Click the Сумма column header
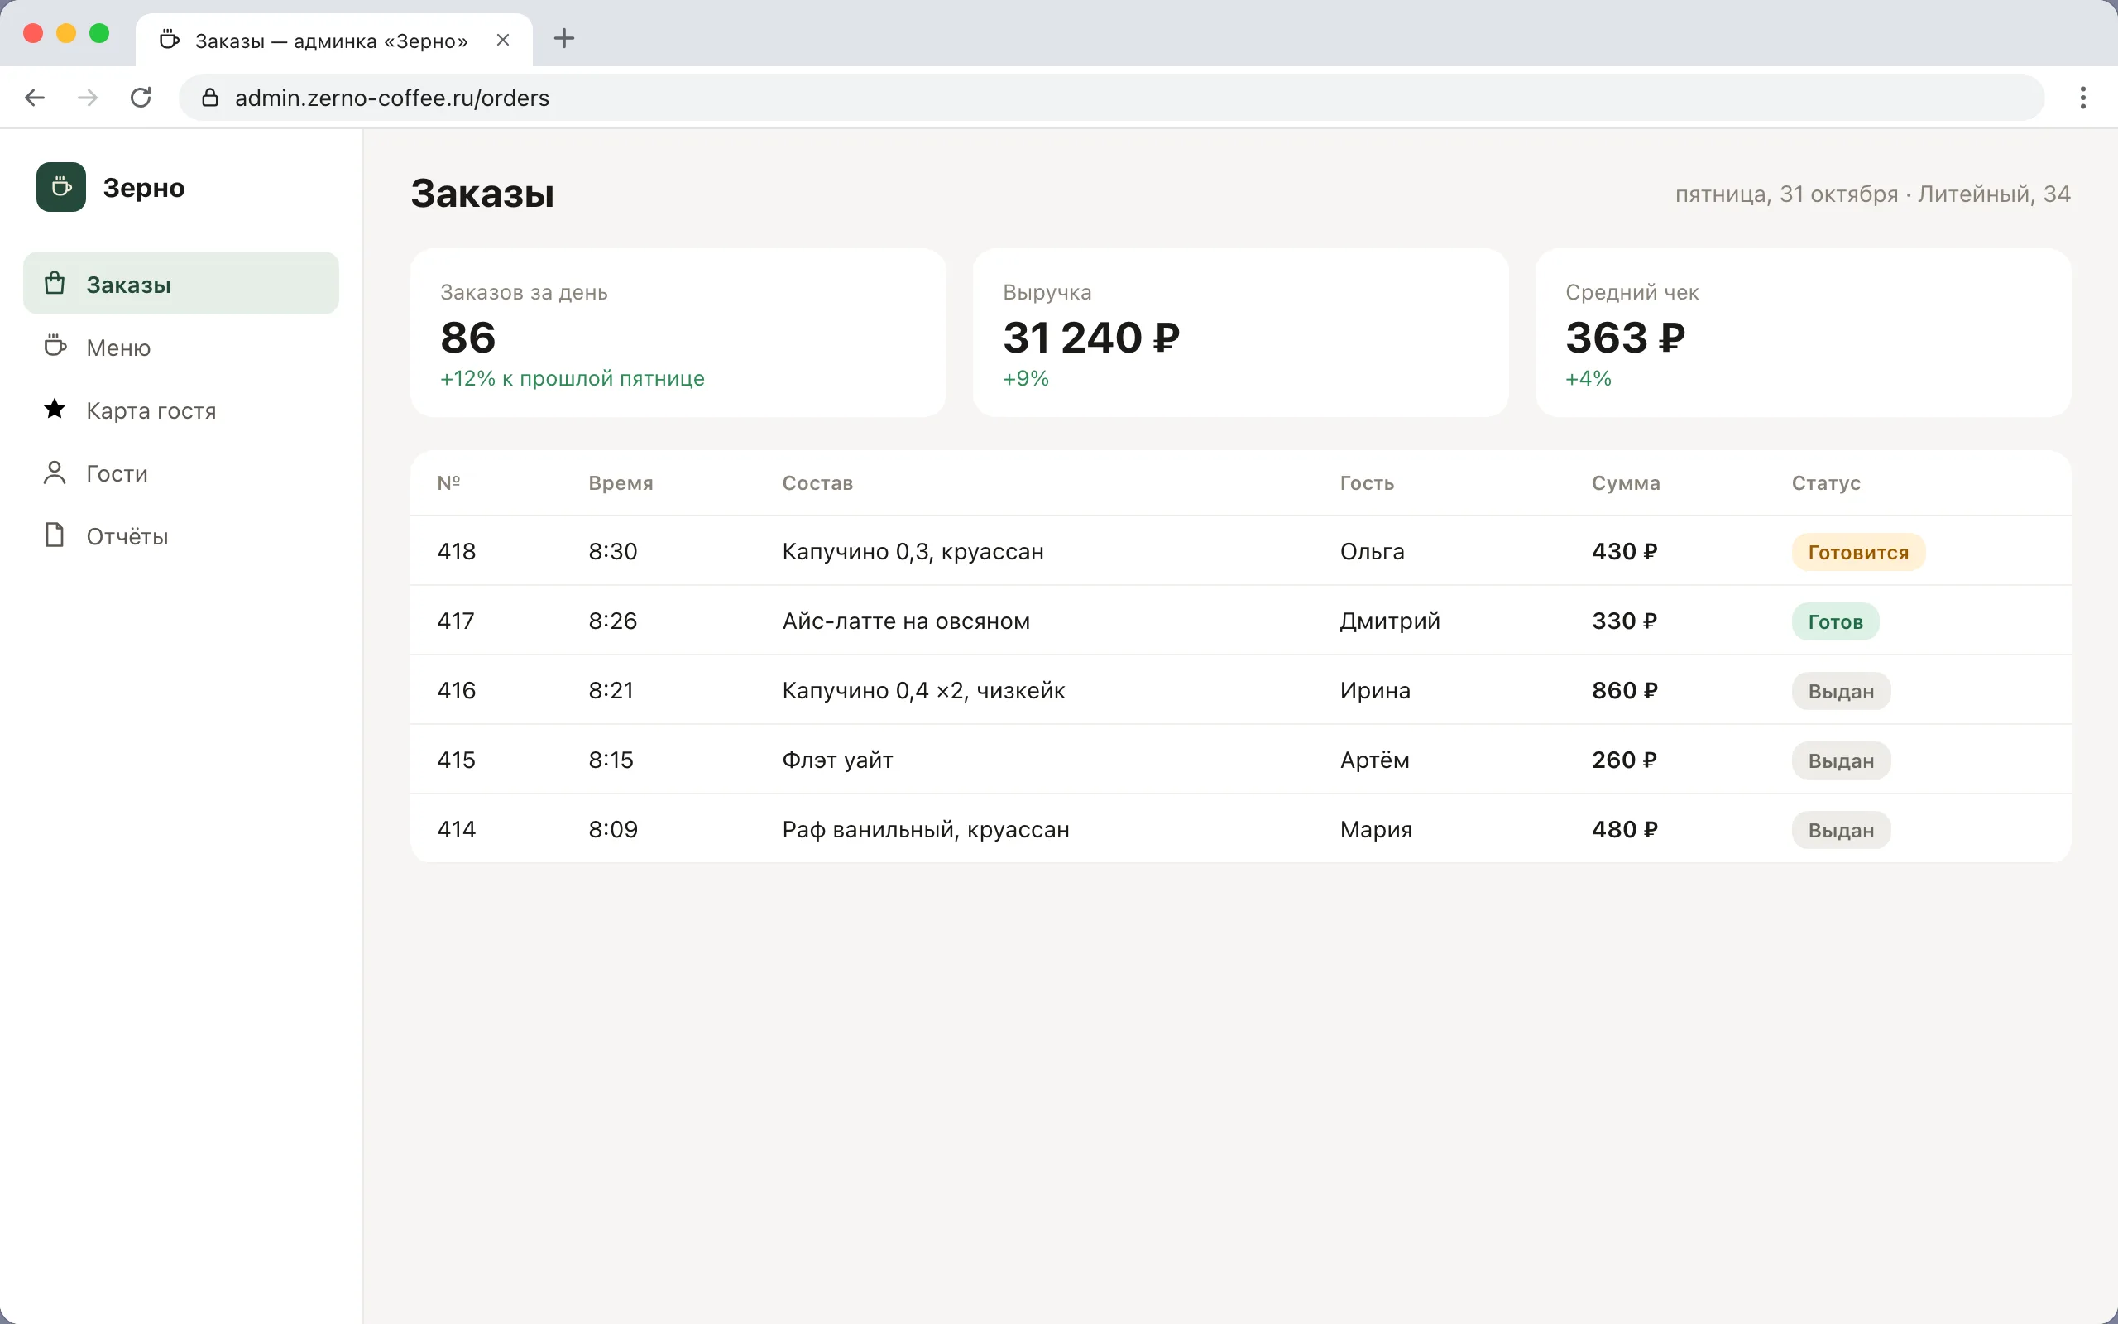Viewport: 2118px width, 1324px height. 1625,483
